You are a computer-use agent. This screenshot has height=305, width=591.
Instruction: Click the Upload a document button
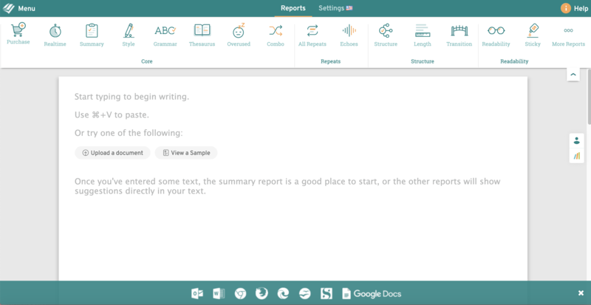coord(112,153)
